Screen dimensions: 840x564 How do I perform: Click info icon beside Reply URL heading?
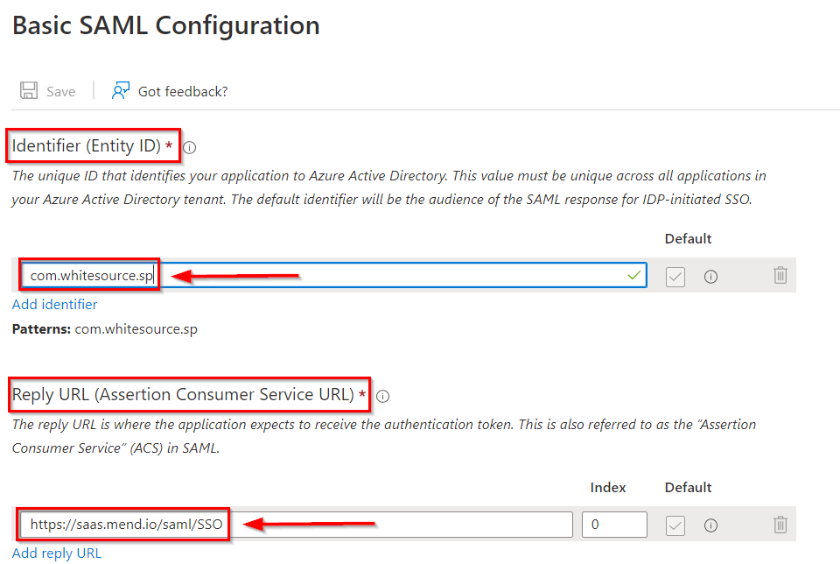(x=382, y=396)
